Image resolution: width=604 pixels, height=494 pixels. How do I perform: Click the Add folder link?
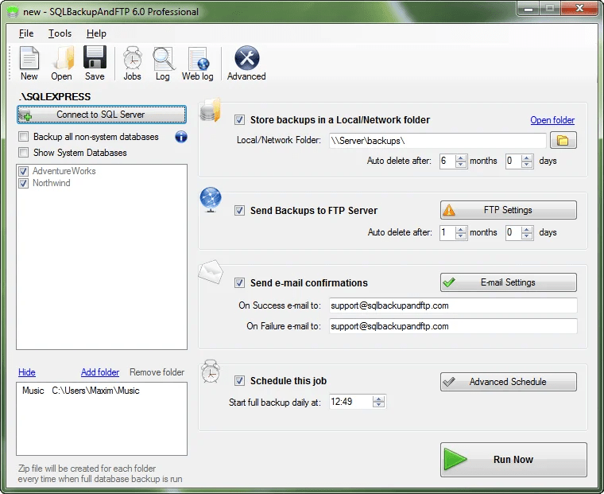100,372
